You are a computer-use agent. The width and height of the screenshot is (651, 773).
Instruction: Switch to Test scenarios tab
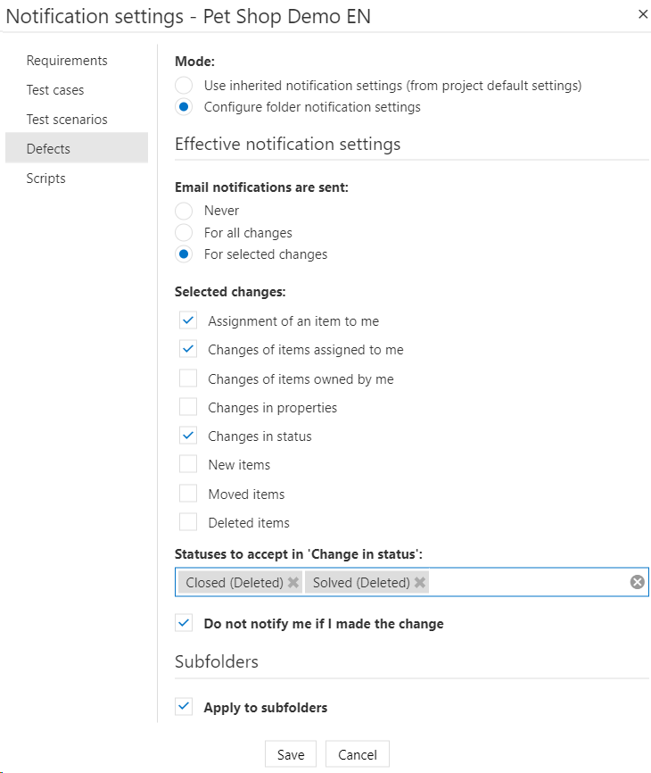pyautogui.click(x=67, y=120)
